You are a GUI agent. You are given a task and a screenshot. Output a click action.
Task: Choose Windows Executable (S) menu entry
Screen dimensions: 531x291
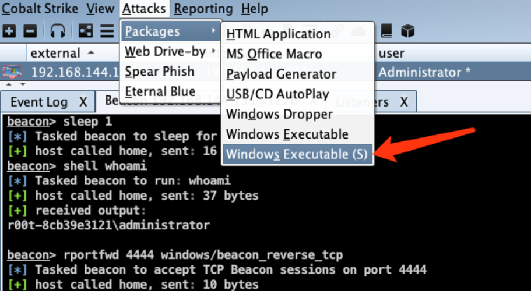[x=297, y=154]
